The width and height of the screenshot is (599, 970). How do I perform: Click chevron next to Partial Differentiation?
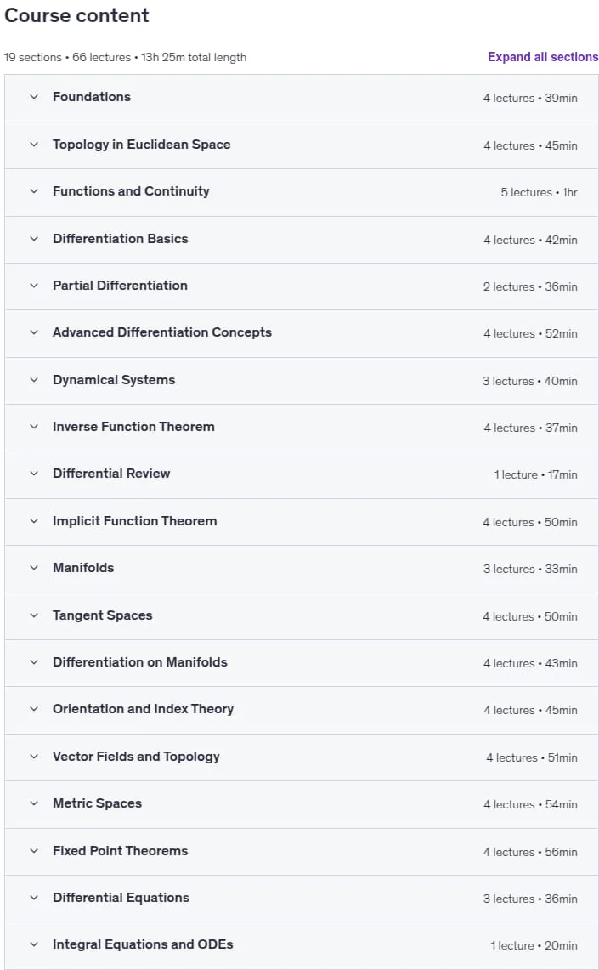pos(34,286)
